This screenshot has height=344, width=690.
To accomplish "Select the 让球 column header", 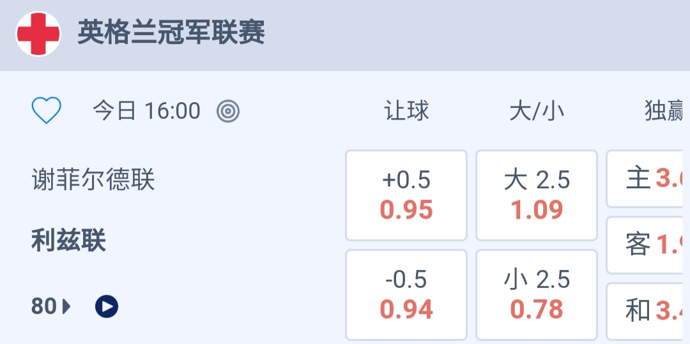I will click(406, 111).
